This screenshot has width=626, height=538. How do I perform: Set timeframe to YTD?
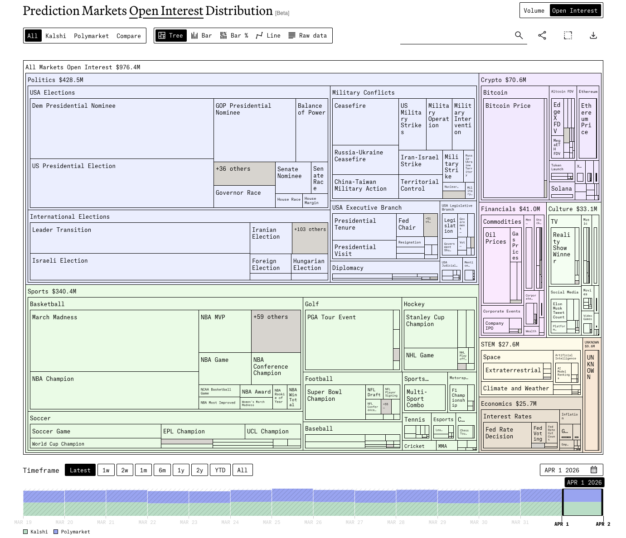coord(220,470)
